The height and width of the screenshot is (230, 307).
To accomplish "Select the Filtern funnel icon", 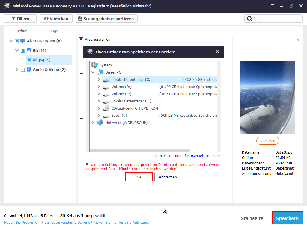I will [14, 18].
